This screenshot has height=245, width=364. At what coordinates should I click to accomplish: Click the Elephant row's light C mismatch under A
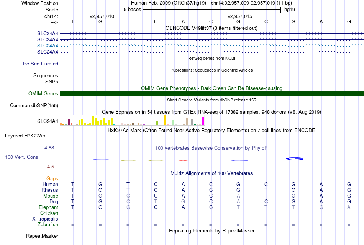(321, 207)
